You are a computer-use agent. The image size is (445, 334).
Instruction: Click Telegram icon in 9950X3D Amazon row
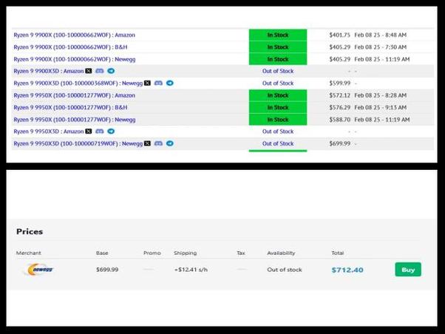coord(111,132)
